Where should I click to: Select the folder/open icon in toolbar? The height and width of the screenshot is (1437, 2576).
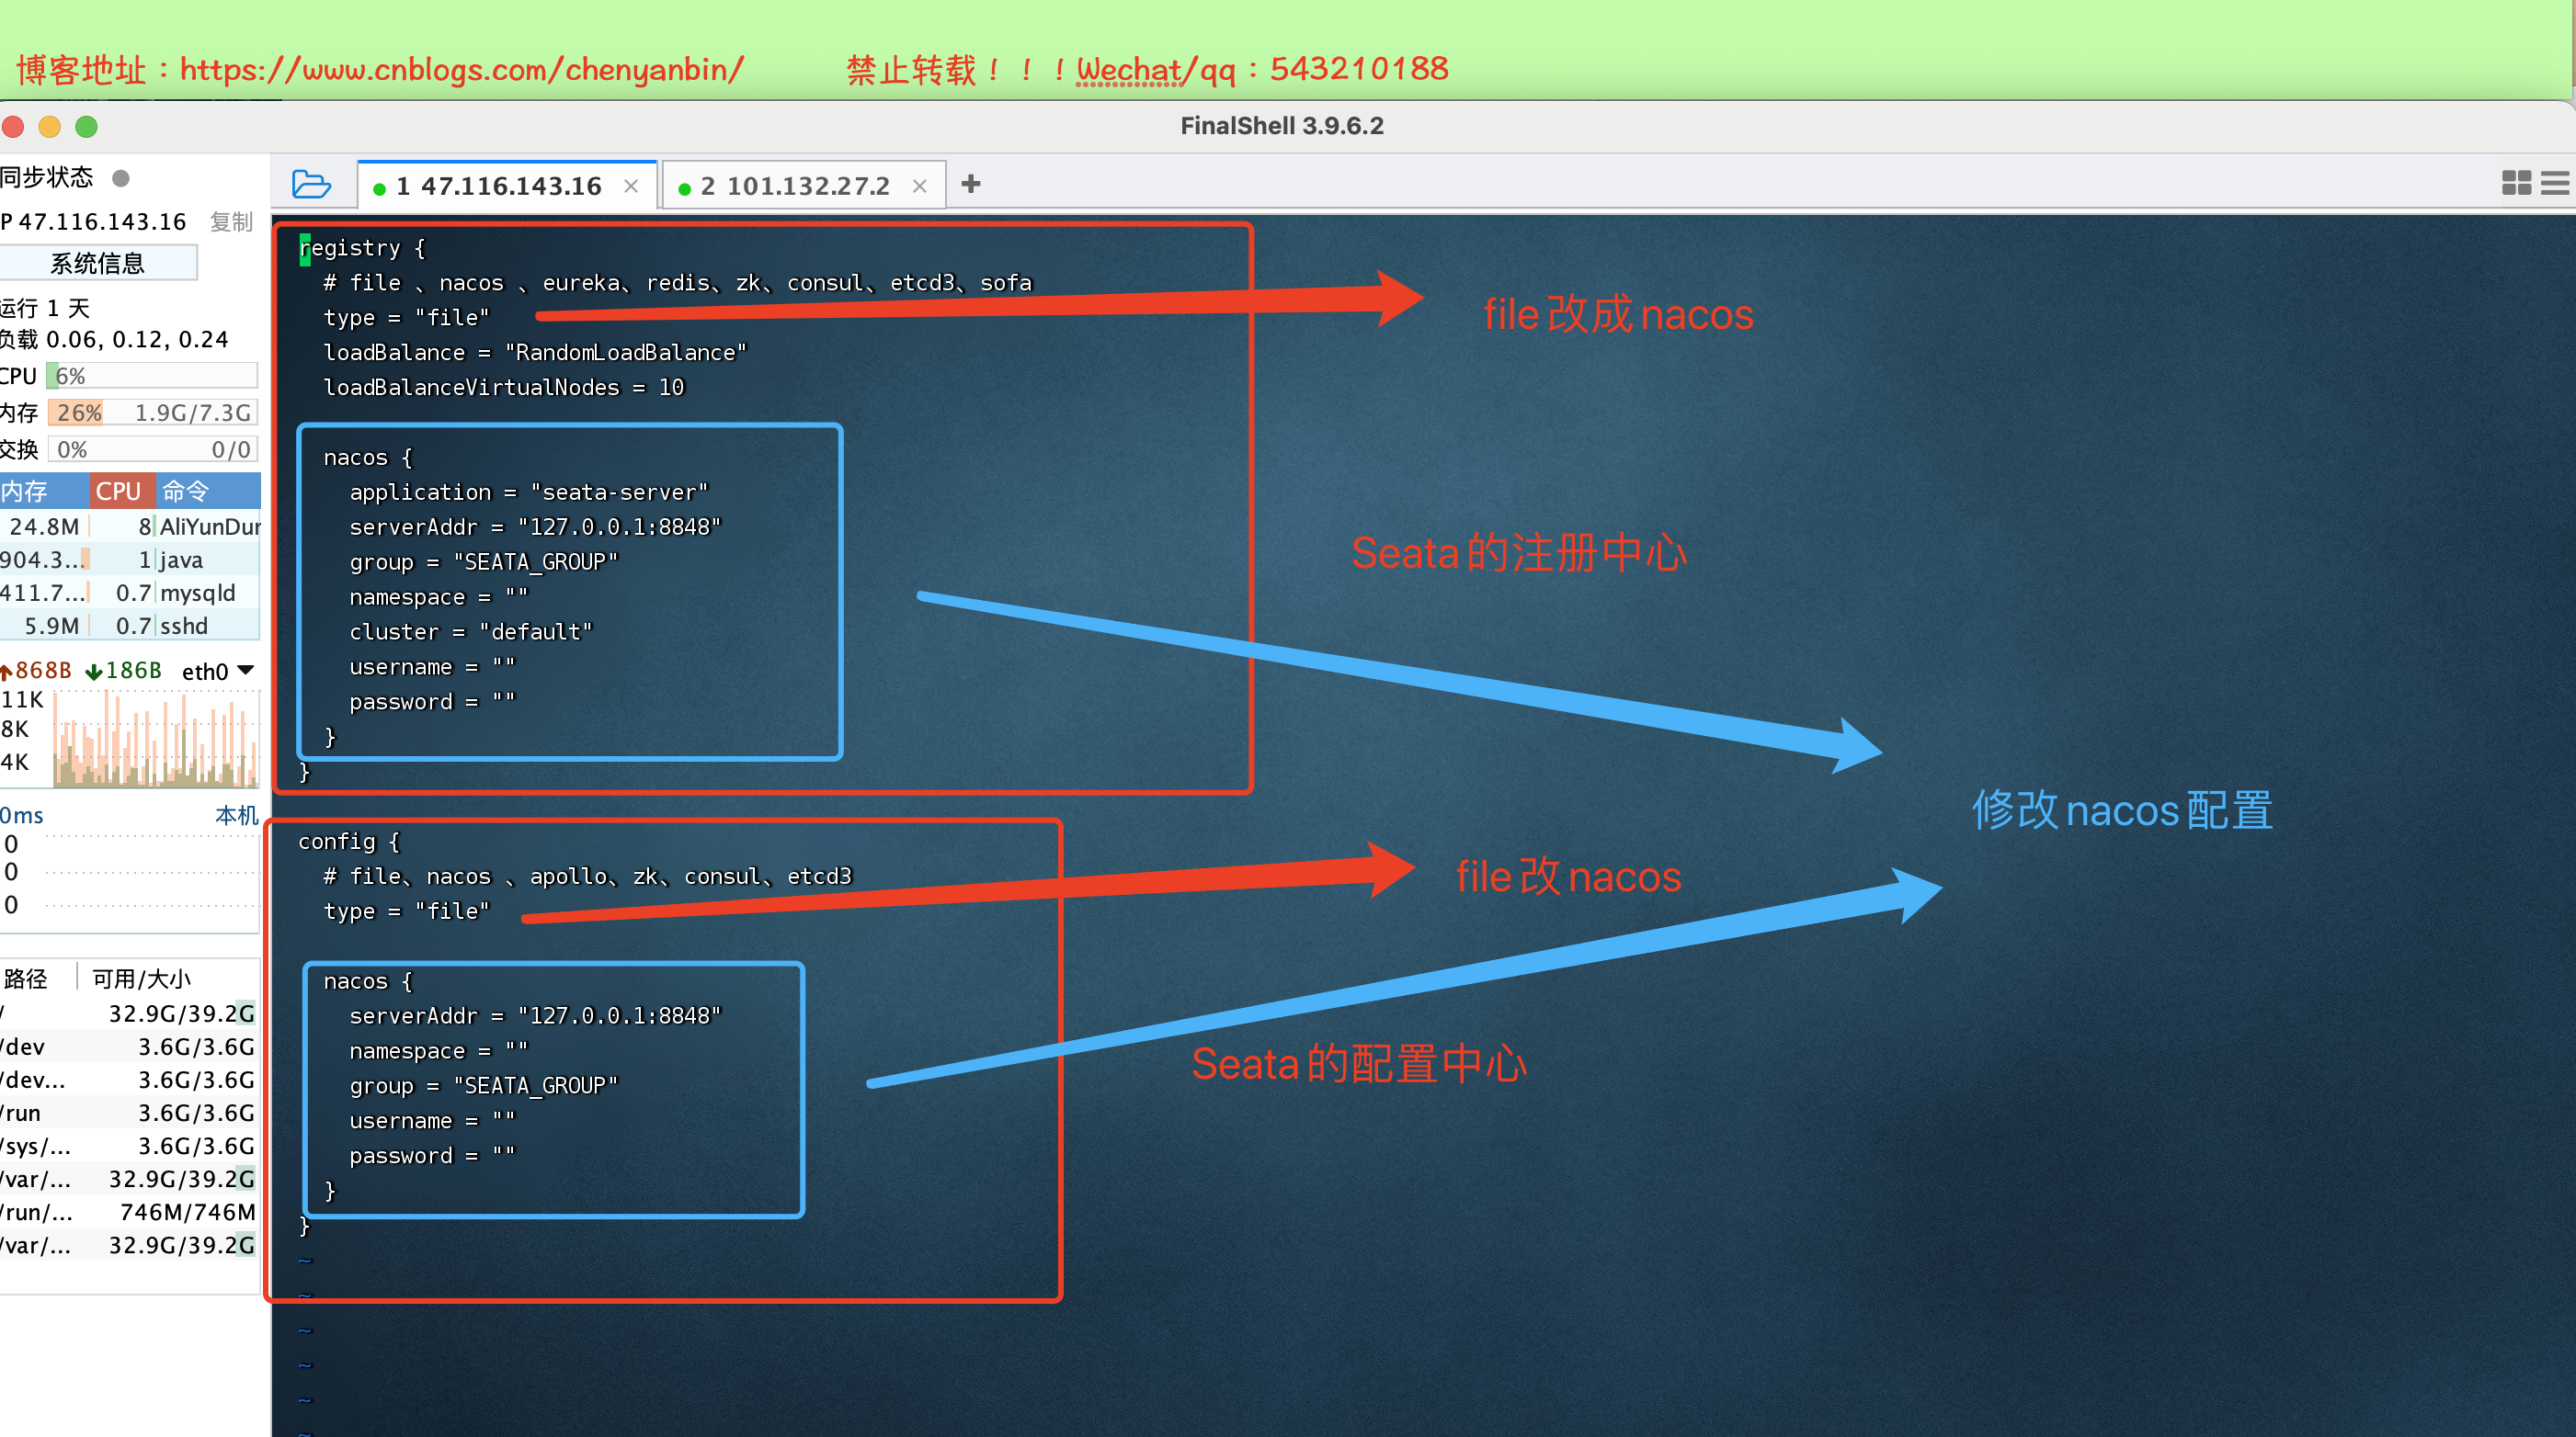pos(315,184)
